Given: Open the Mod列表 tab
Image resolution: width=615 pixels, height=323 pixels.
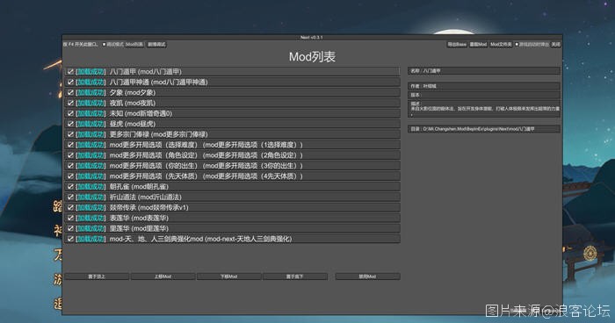Looking at the screenshot, I should click(x=134, y=45).
